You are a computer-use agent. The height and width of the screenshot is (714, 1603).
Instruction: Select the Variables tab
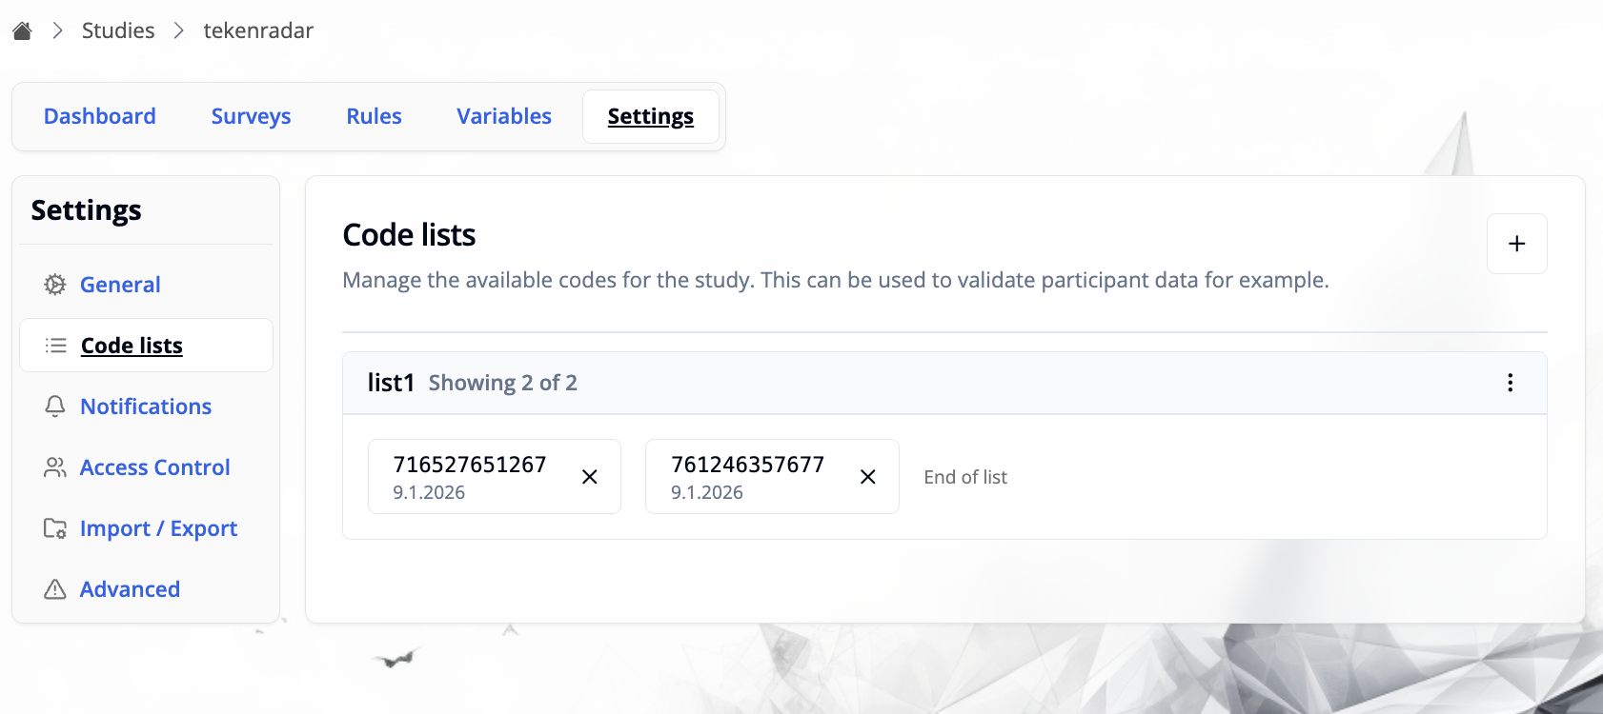[504, 116]
